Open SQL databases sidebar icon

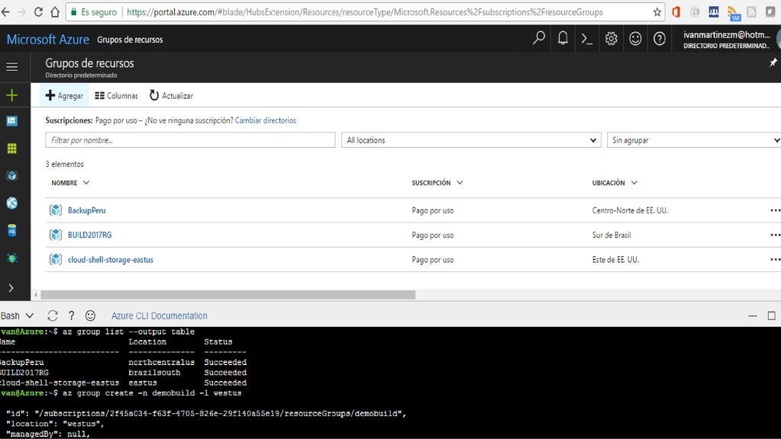coord(12,230)
